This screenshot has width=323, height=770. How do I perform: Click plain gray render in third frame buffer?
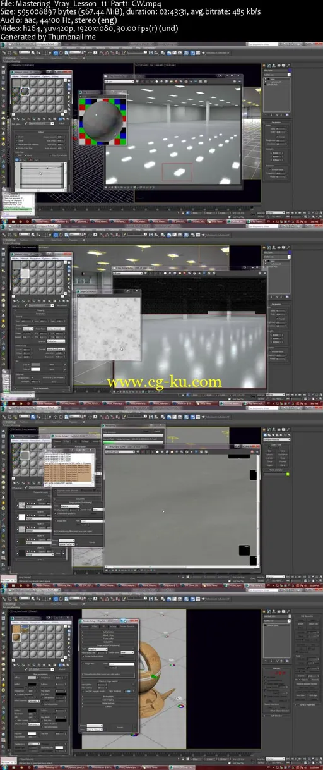tap(181, 510)
